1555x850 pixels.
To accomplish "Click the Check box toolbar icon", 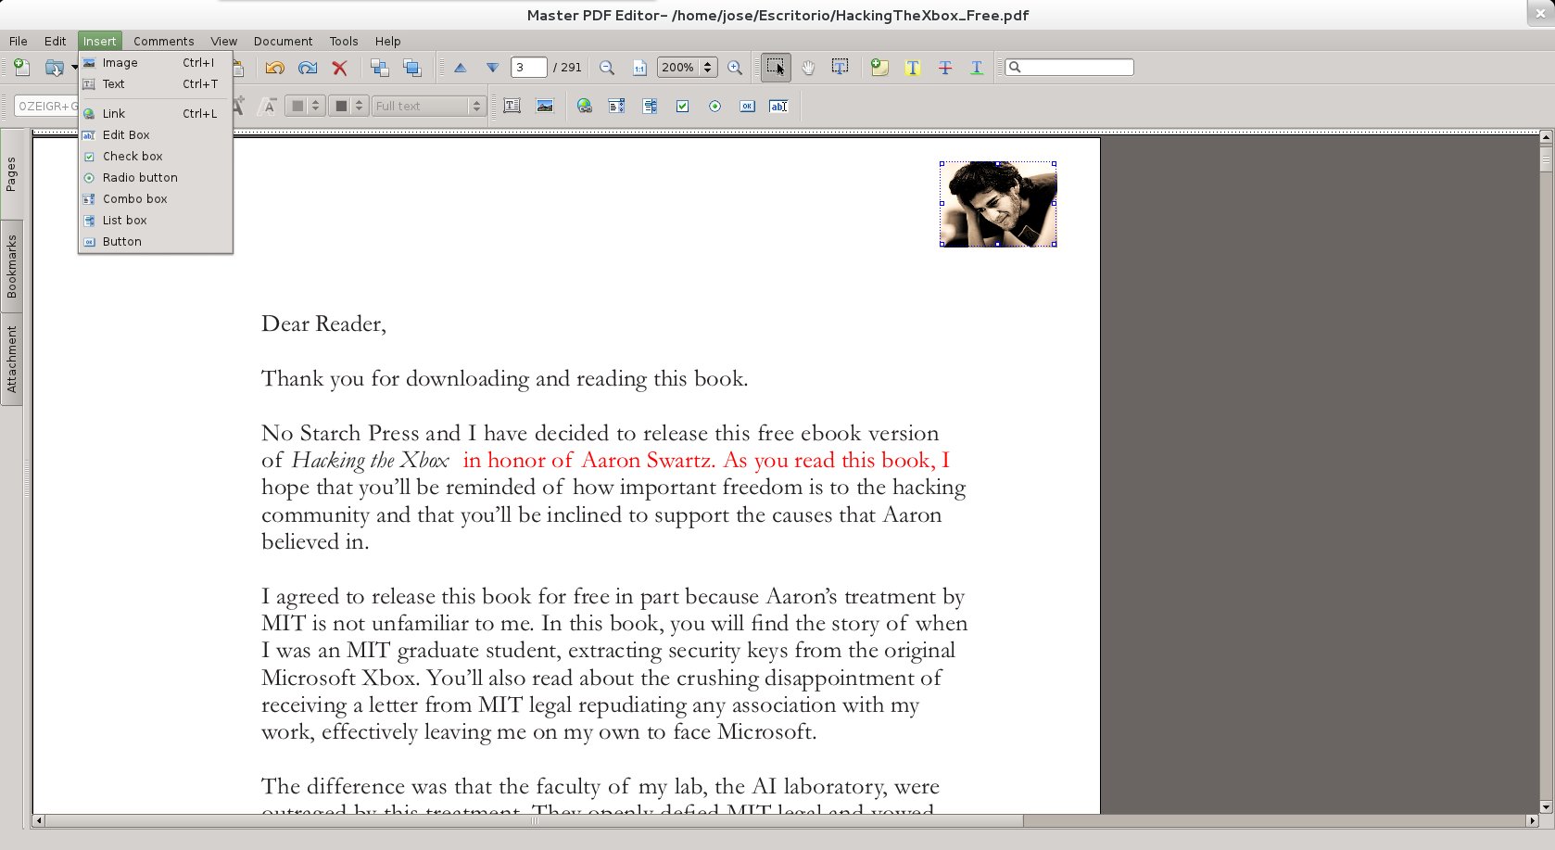I will (682, 107).
